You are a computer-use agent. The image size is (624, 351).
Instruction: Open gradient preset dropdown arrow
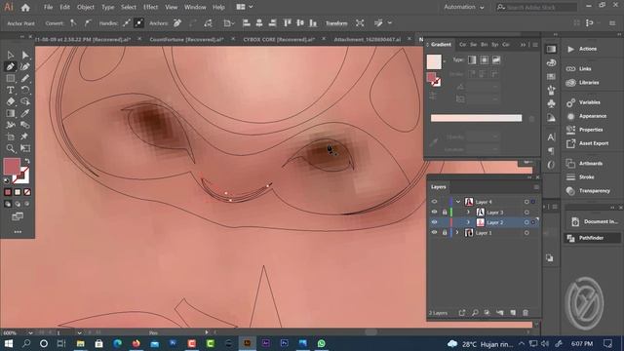445,60
